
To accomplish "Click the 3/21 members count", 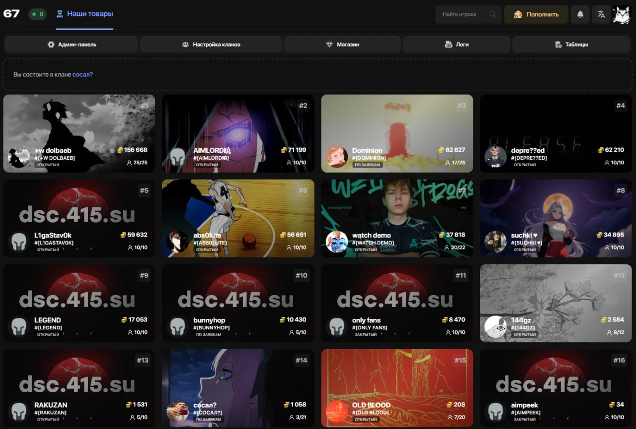I will 299,417.
